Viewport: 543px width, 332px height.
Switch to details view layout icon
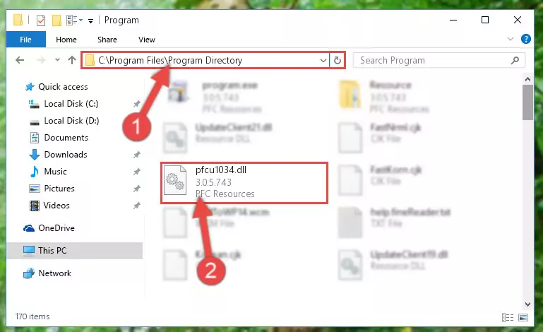click(x=507, y=317)
